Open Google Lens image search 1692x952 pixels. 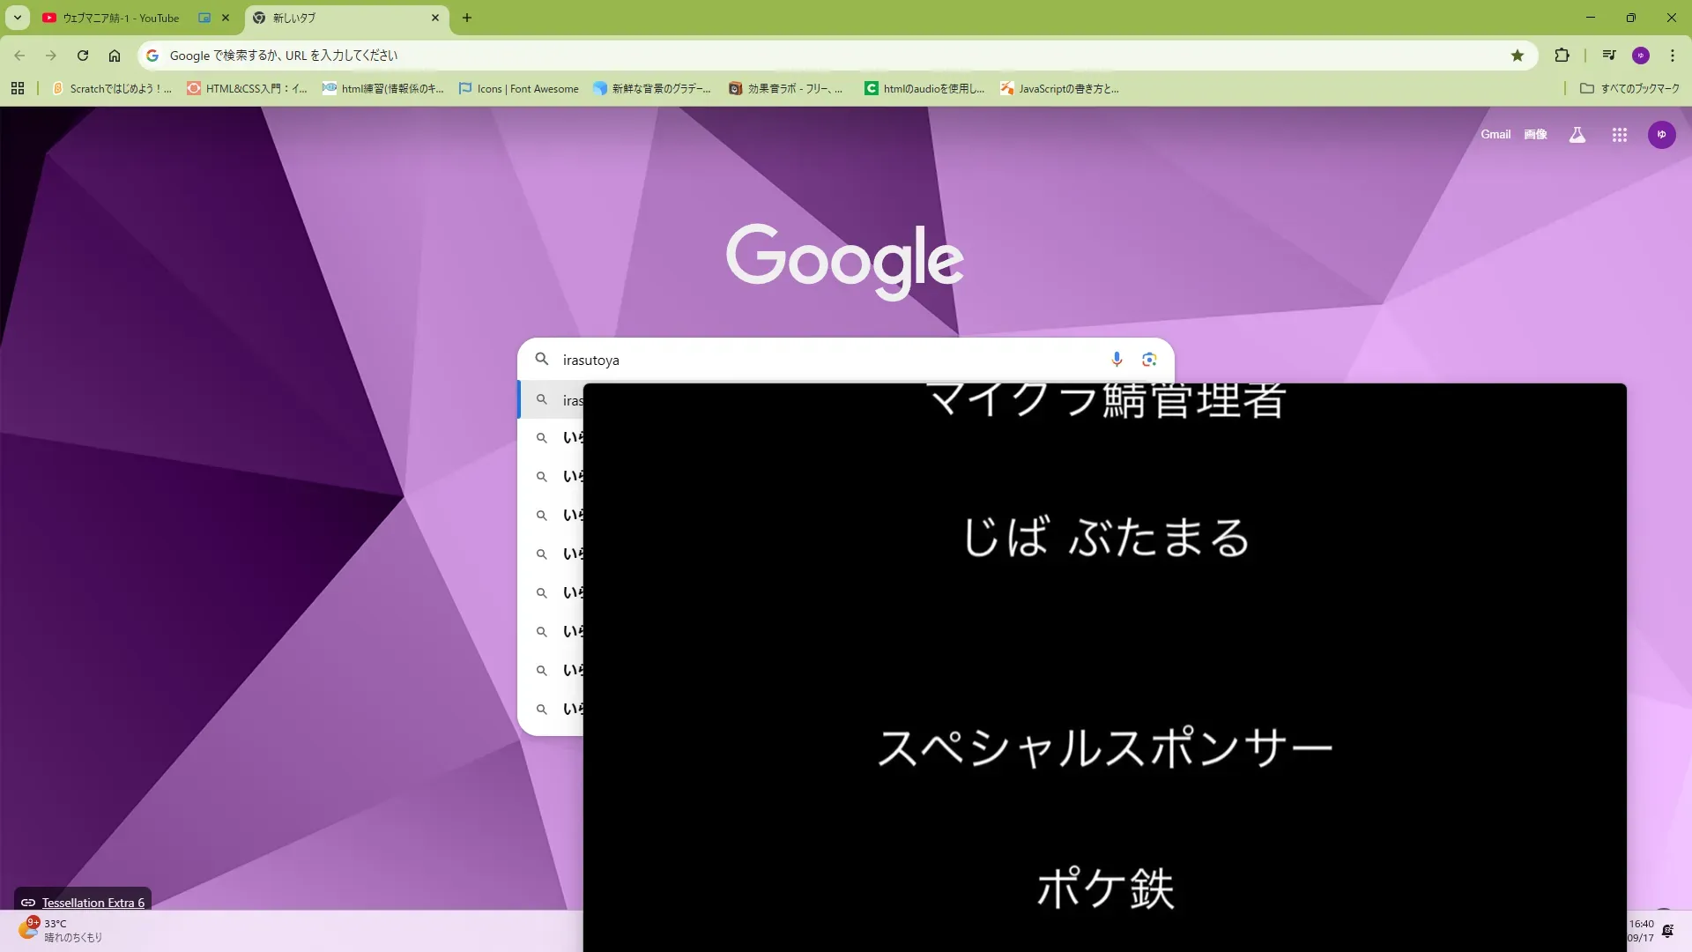pyautogui.click(x=1149, y=360)
